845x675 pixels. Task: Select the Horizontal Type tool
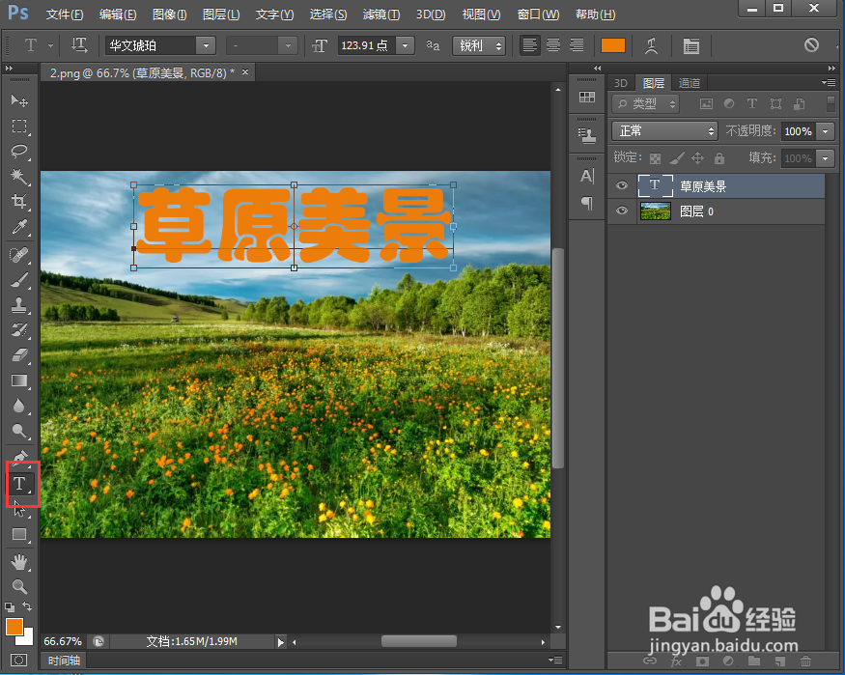pyautogui.click(x=21, y=483)
